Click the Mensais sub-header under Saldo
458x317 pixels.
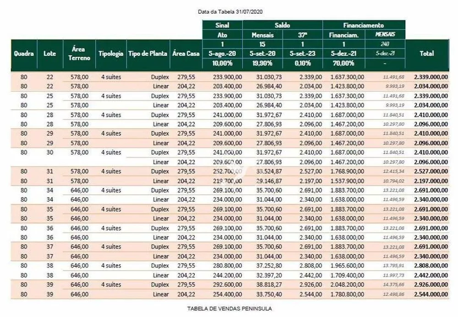tap(262, 35)
